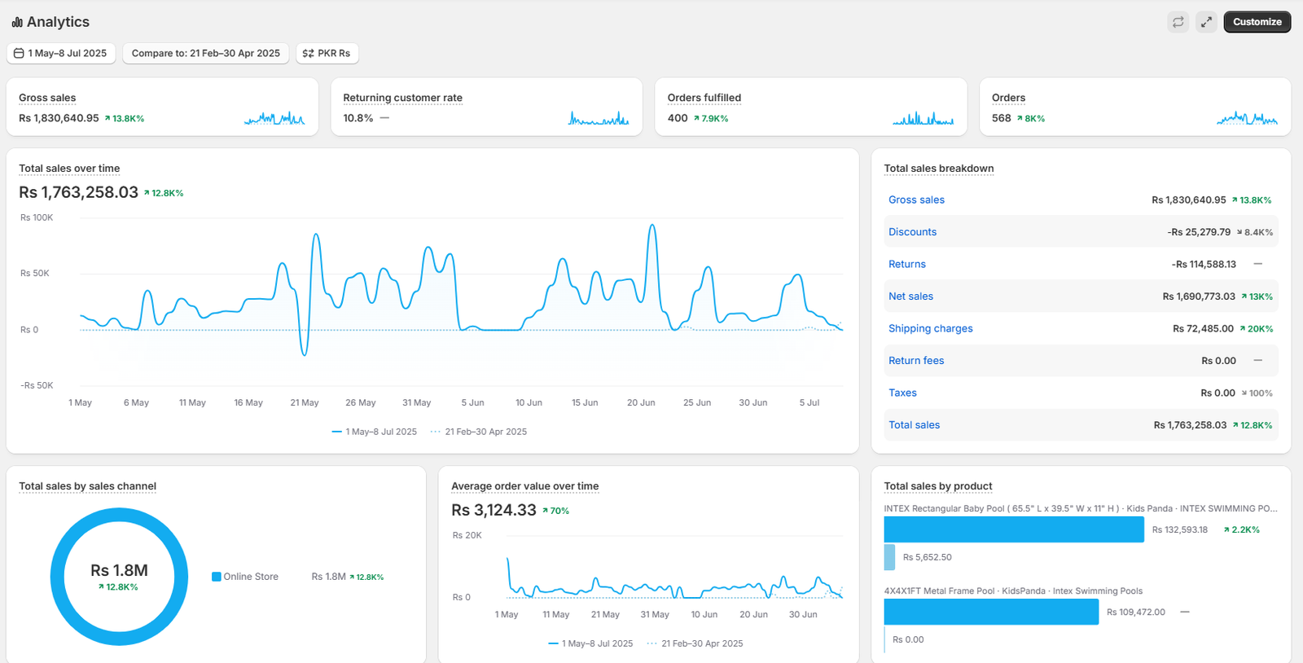Click the Gross sales sparkline chart
Image resolution: width=1303 pixels, height=663 pixels.
tap(274, 119)
